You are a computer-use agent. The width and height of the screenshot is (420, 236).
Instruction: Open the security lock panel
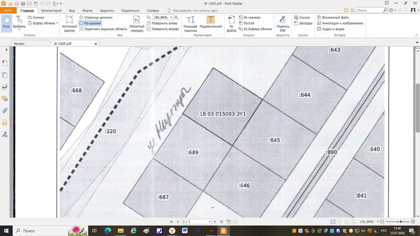(5, 122)
